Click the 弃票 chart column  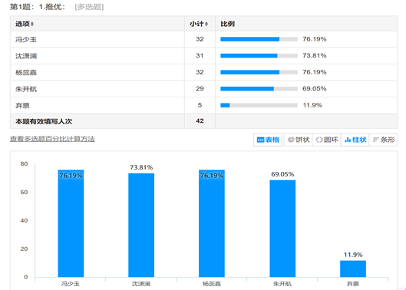click(x=353, y=269)
